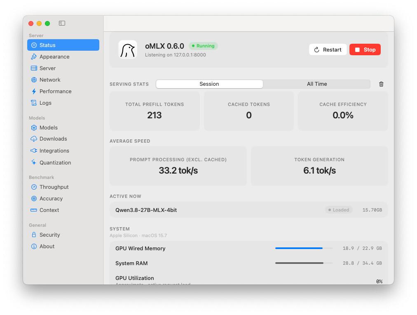The image size is (417, 315).
Task: Click the Status clock icon in sidebar
Action: tap(34, 45)
